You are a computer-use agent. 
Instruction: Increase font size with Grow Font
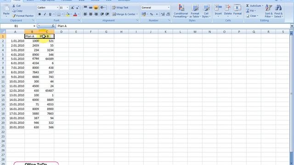[x=72, y=8]
